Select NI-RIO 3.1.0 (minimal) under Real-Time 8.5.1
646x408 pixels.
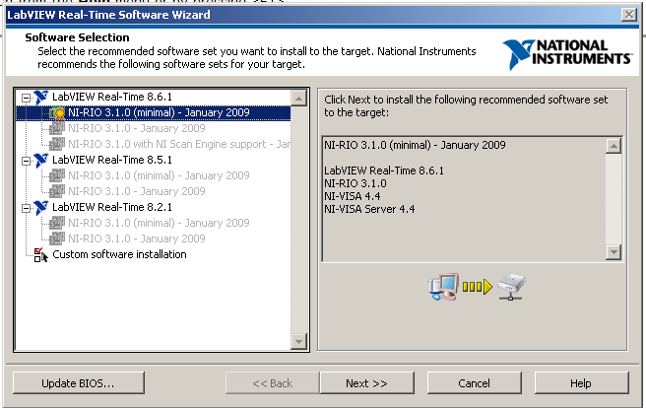click(x=159, y=176)
